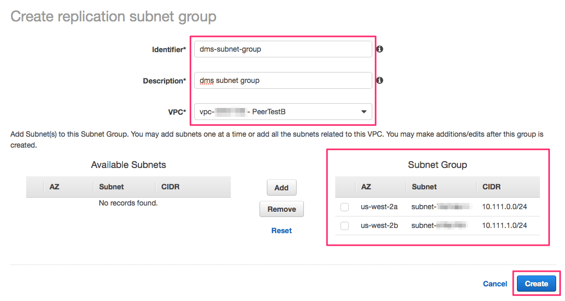
Task: Click the us-west-2b AZ cell
Action: pos(380,225)
